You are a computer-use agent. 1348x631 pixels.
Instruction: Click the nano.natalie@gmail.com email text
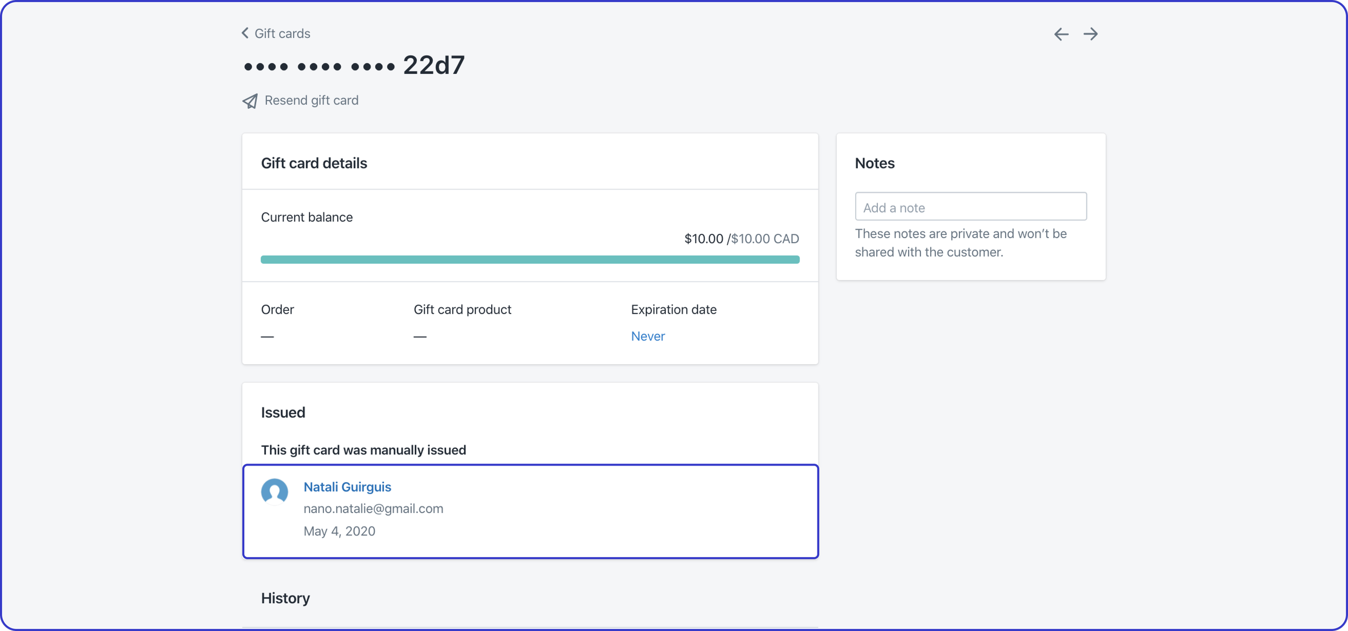coord(373,508)
